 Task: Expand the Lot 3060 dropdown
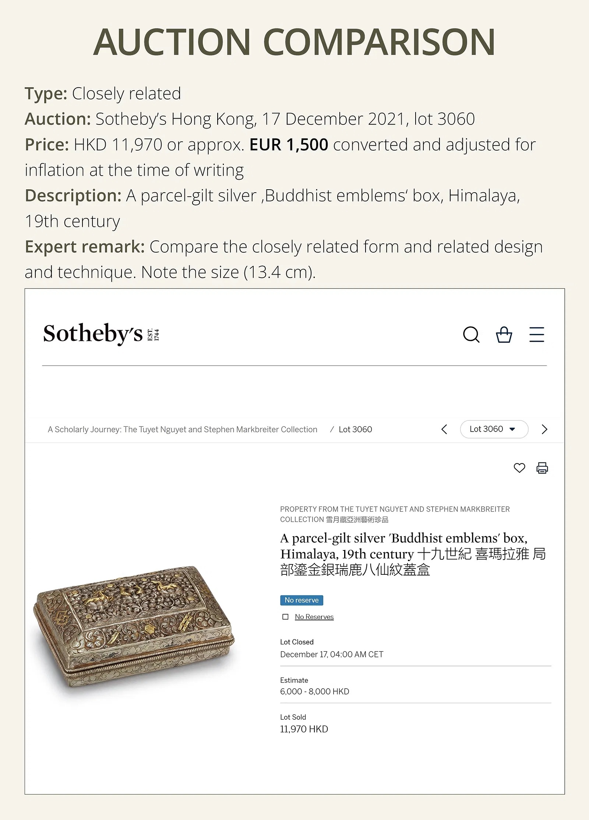494,429
